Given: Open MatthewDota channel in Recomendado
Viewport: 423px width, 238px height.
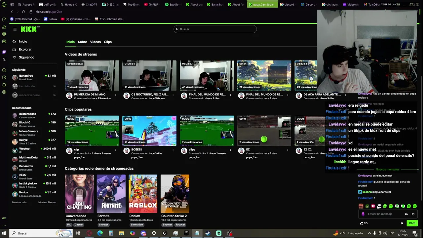Looking at the screenshot, I should coord(34,159).
